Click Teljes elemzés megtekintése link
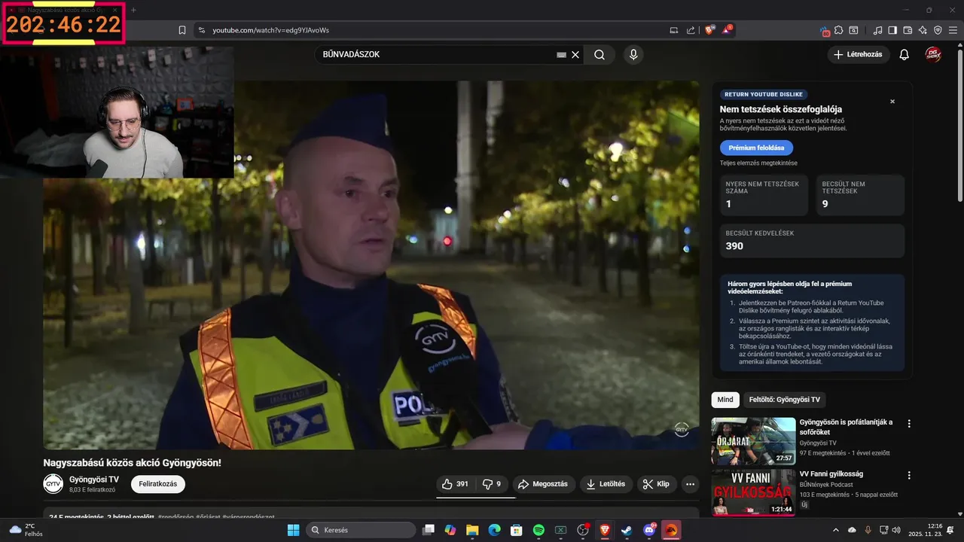964x542 pixels. [x=758, y=163]
